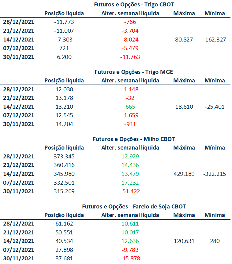
Task: Click Trigo CBOT Máxima value 80.827
Action: [x=184, y=40]
